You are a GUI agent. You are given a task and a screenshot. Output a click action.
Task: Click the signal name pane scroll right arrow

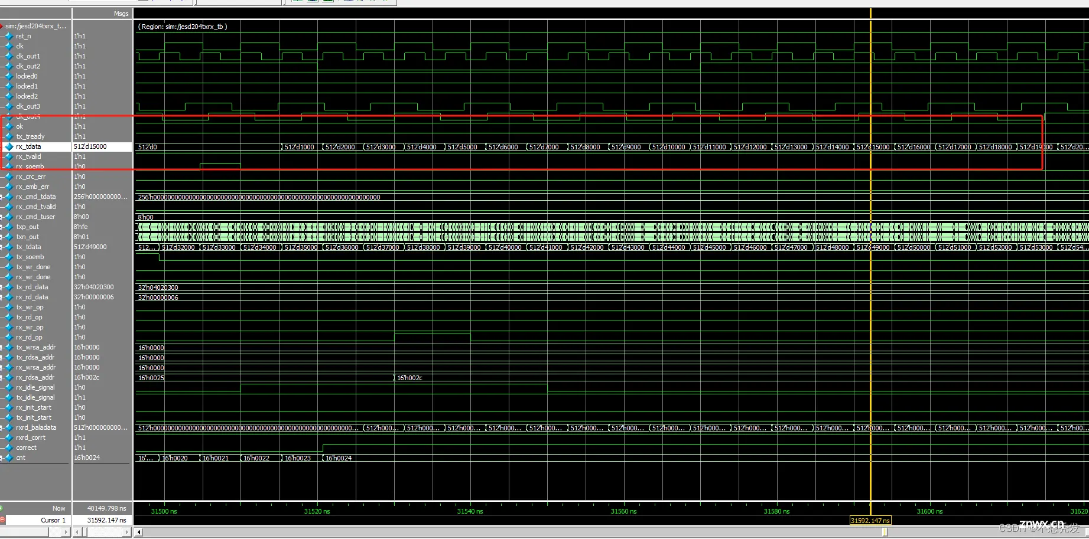tap(66, 532)
